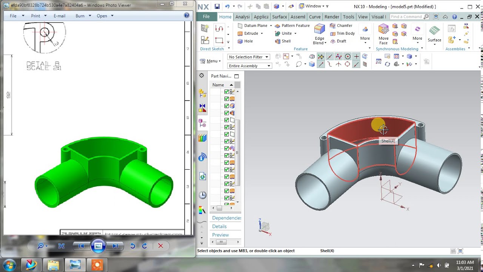Select the Extrude tool icon
This screenshot has width=483, height=272.
pyautogui.click(x=240, y=33)
